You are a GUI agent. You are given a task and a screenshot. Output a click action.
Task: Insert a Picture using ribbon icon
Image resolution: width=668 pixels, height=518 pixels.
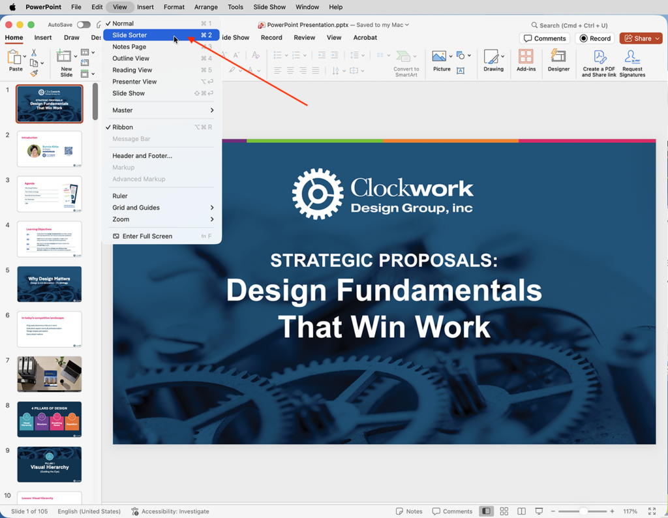439,56
